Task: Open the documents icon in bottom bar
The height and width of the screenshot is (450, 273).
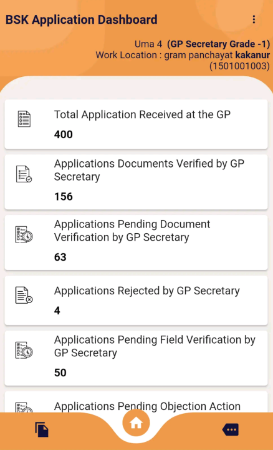Action: (42, 429)
